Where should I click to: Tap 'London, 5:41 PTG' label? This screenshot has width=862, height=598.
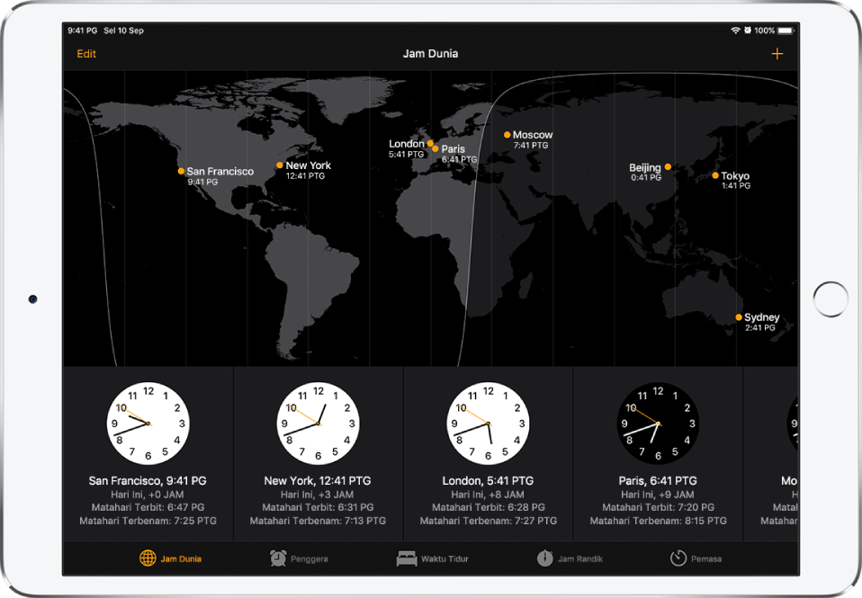click(489, 480)
